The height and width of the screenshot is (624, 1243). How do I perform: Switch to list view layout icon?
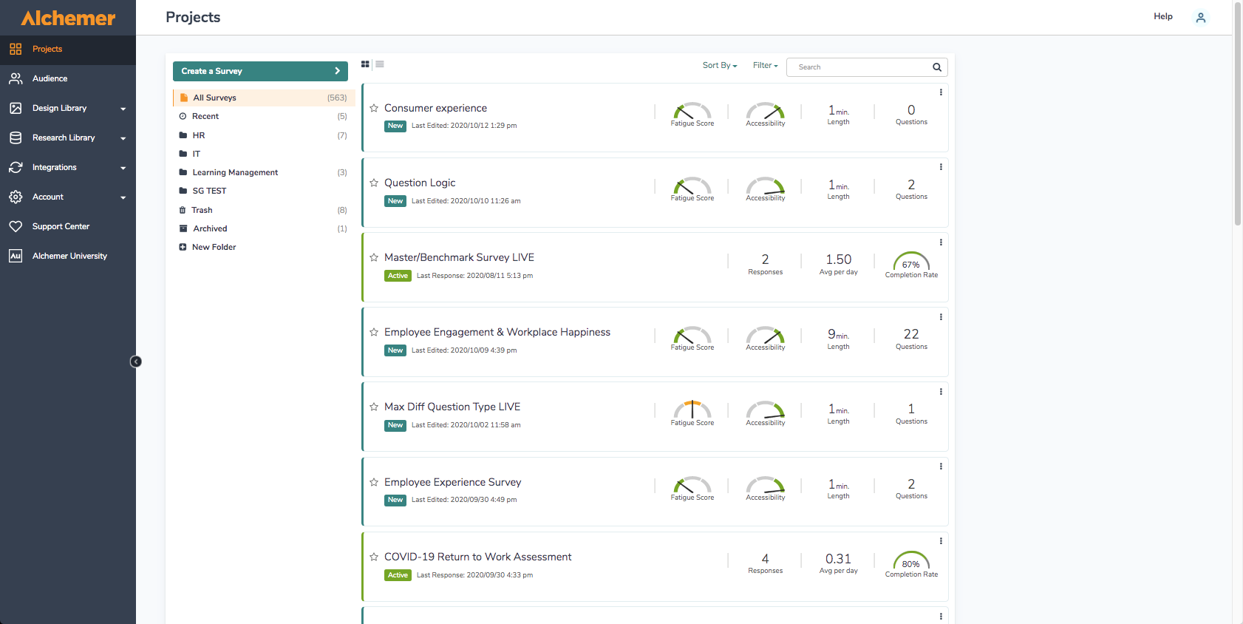click(x=380, y=64)
